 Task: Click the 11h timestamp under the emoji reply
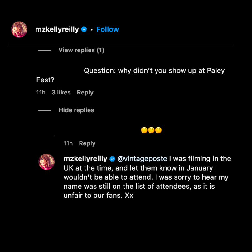[x=68, y=143]
